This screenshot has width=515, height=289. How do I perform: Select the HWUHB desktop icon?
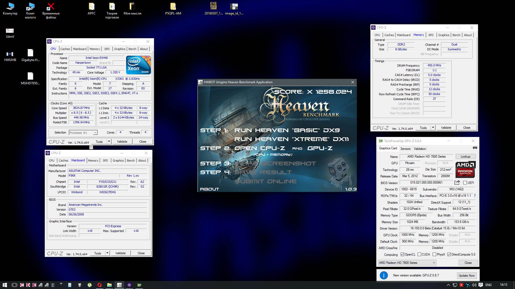point(10,56)
